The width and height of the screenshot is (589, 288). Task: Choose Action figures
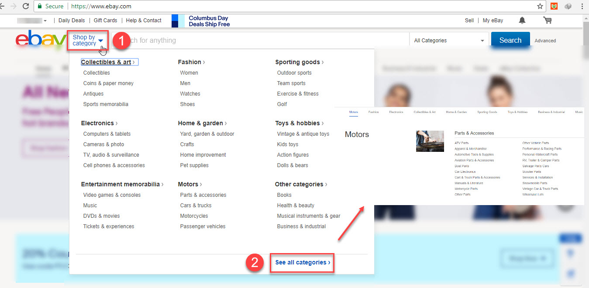coord(293,155)
